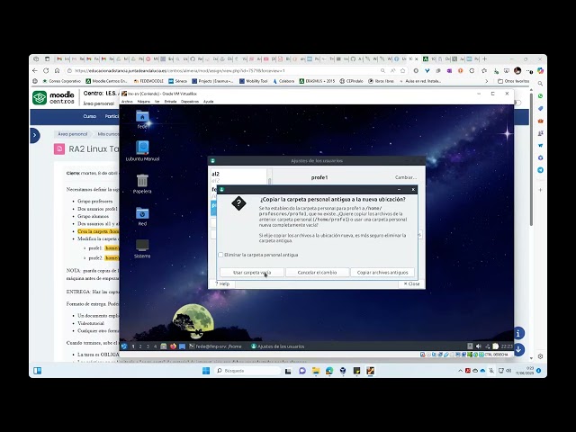
Task: Open 'Otros favoritos' bookmarks folder
Action: [x=514, y=81]
